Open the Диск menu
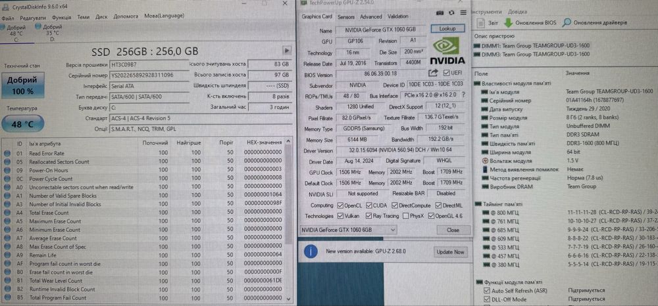 point(101,17)
